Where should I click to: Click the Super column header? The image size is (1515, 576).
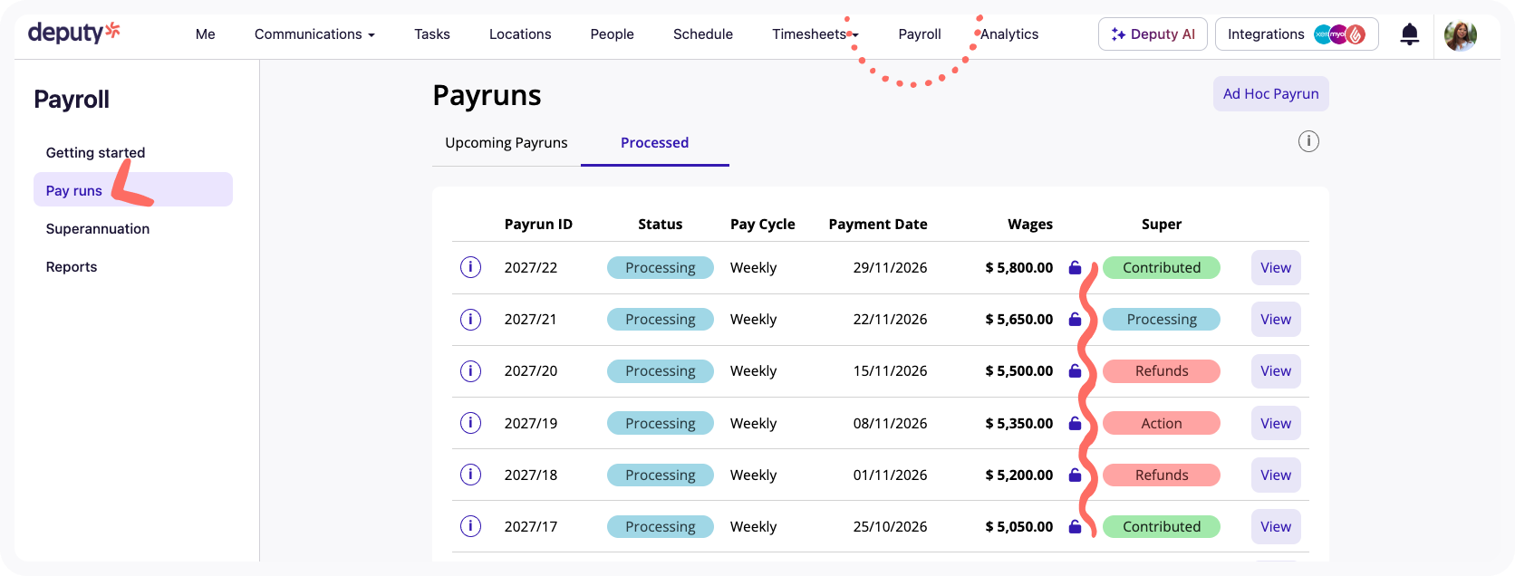click(1162, 225)
